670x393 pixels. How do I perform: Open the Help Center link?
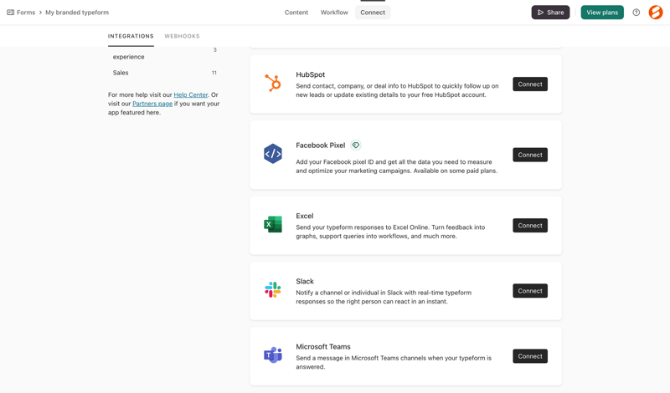191,94
